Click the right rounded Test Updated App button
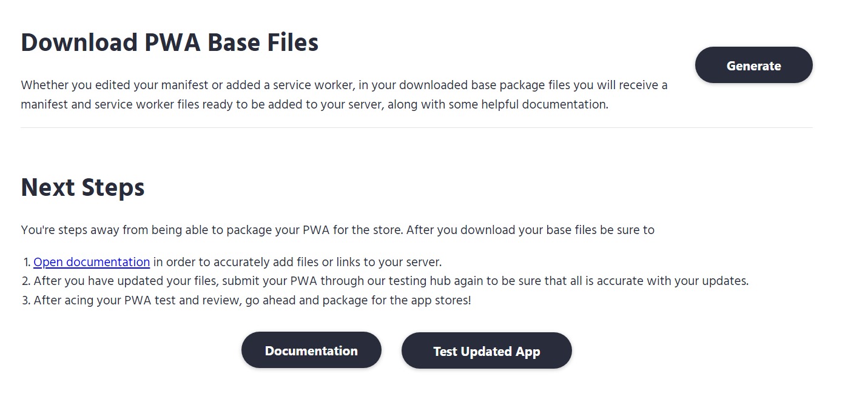This screenshot has width=845, height=402. (486, 350)
